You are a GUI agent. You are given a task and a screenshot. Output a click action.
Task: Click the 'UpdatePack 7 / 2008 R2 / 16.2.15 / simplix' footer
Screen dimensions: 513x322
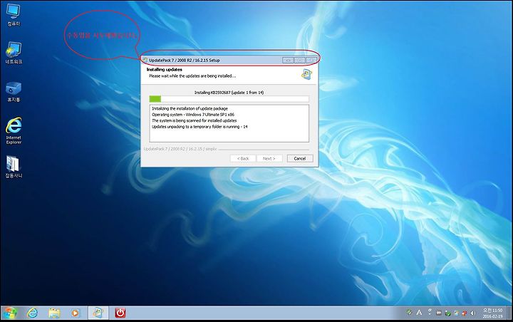coord(180,149)
